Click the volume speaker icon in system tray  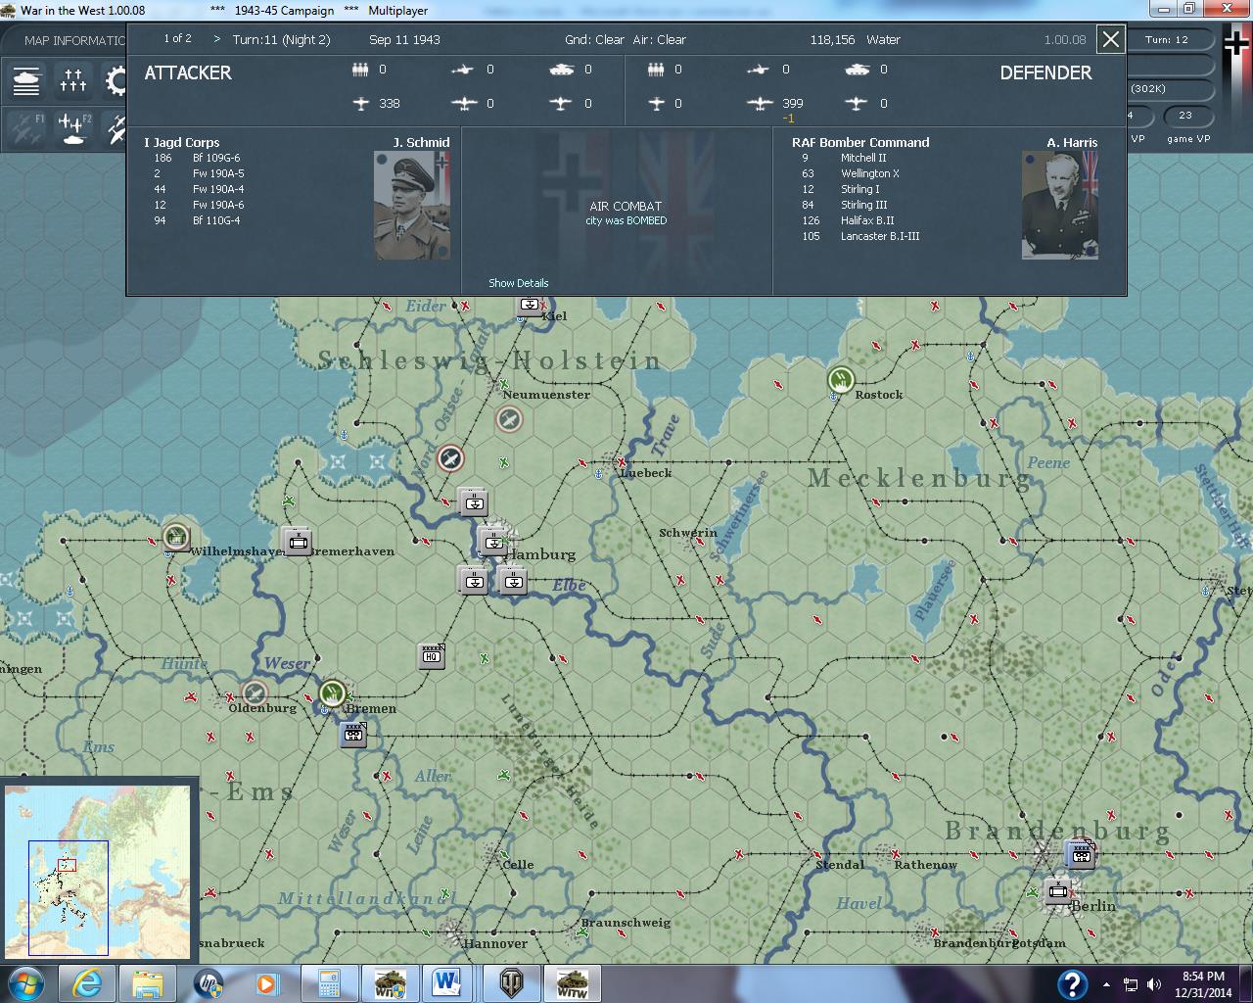click(x=1155, y=984)
